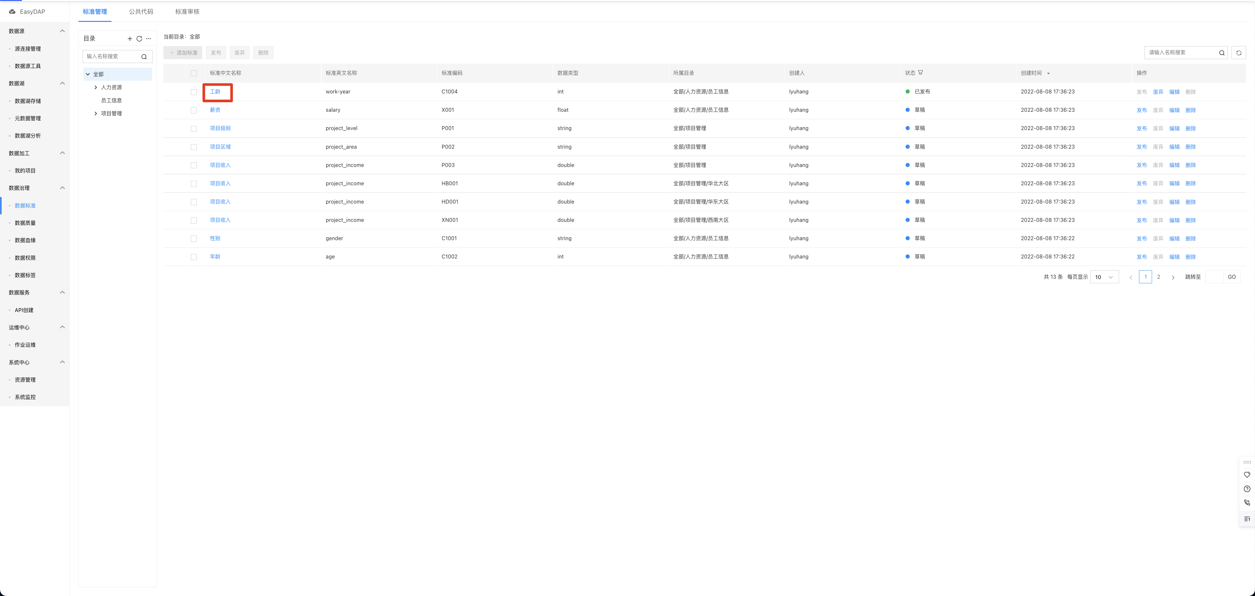The height and width of the screenshot is (596, 1255).
Task: Click the heart favorite icon in floating bar
Action: [1247, 475]
